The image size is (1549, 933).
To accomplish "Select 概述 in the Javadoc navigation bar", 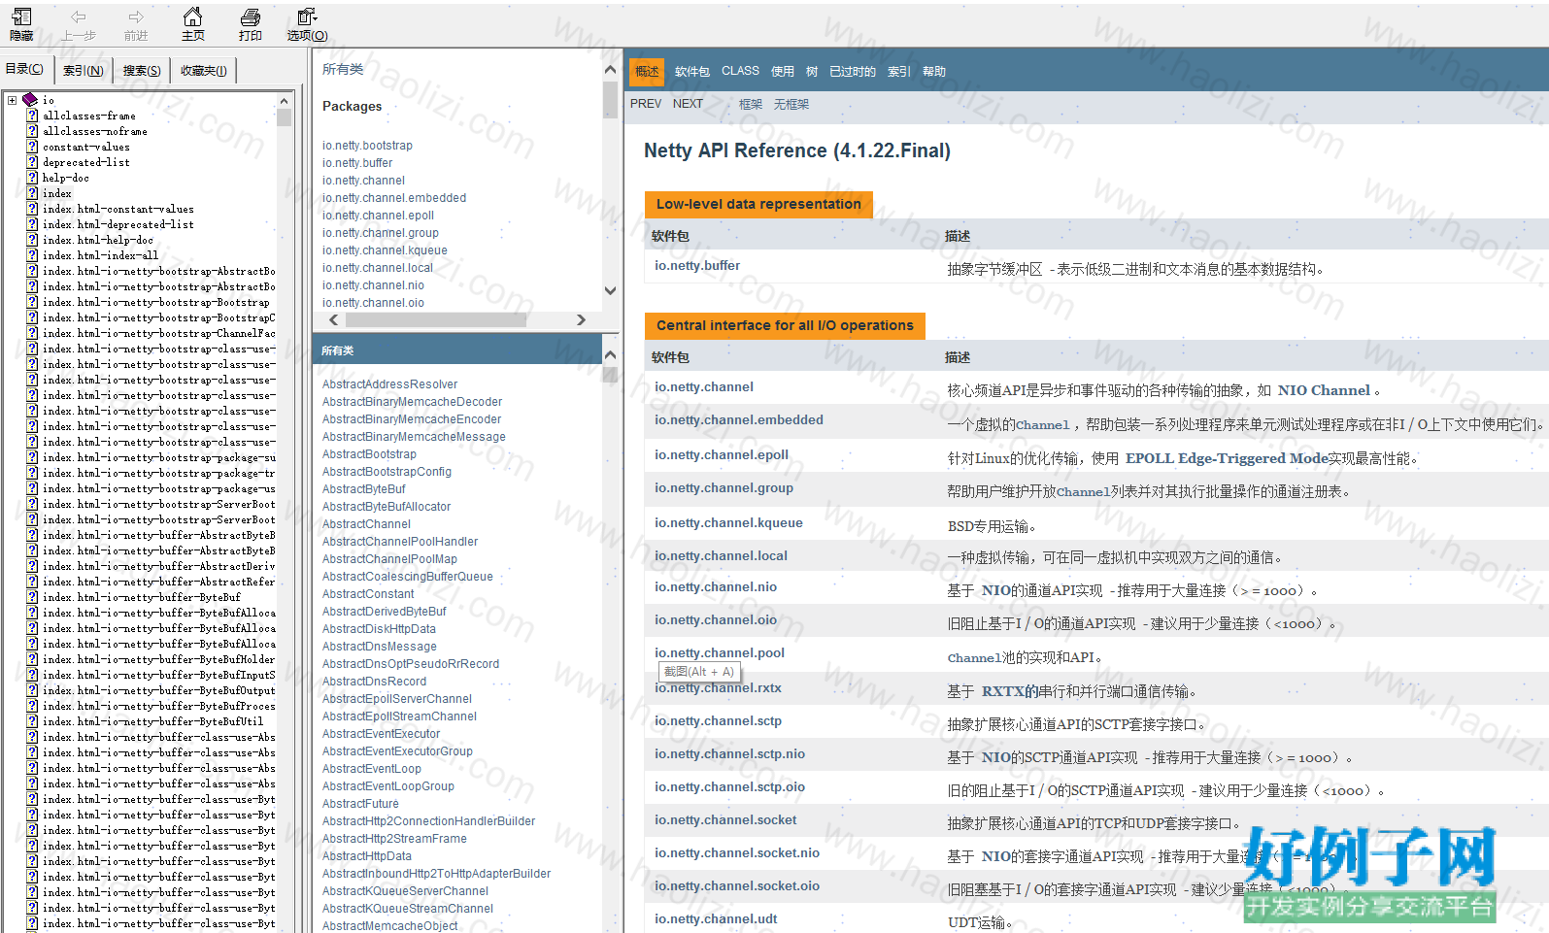I will [x=647, y=71].
